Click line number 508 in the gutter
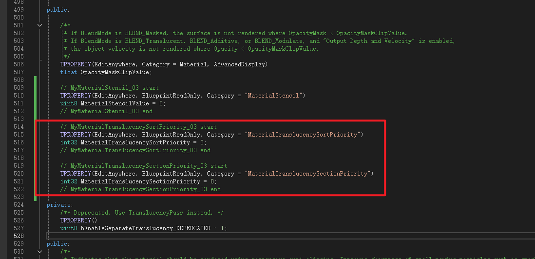The image size is (535, 259). 18,80
